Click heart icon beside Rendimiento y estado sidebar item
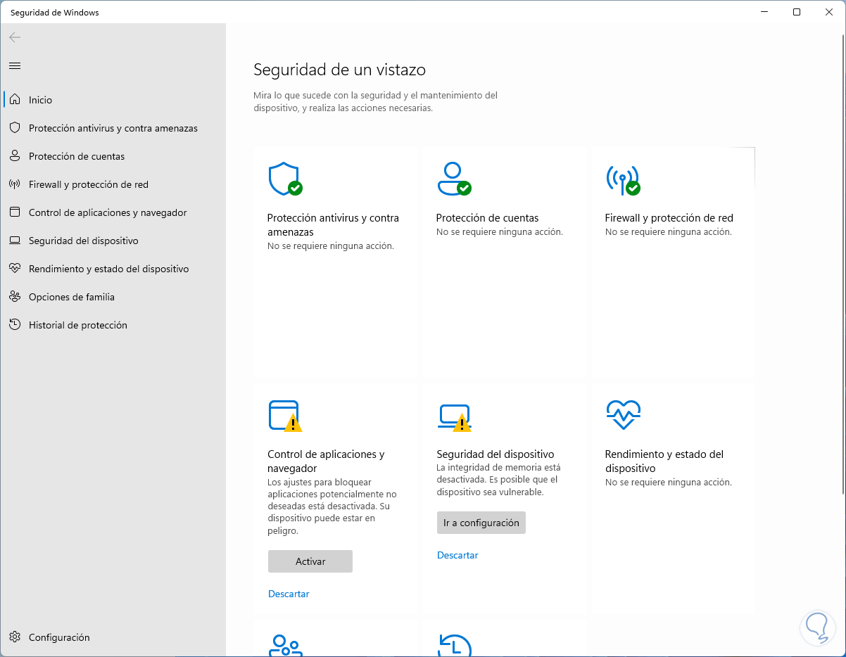Screen dimensions: 846x657 click(15, 269)
